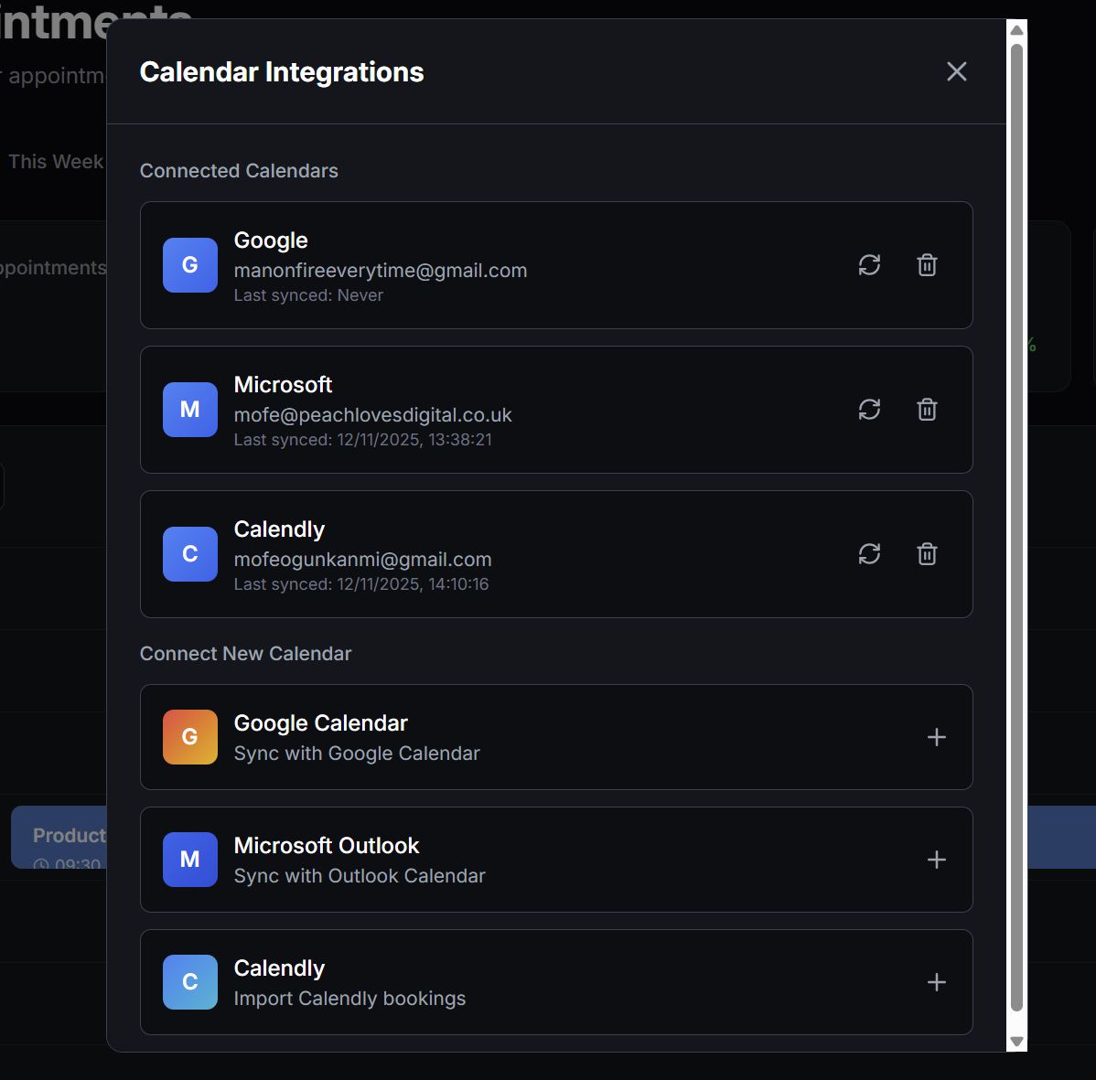Click the Connected Calendars section heading

tap(239, 170)
